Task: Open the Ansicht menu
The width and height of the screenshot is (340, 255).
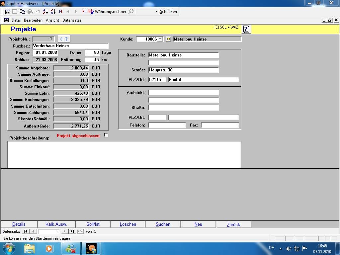Action: coord(52,20)
